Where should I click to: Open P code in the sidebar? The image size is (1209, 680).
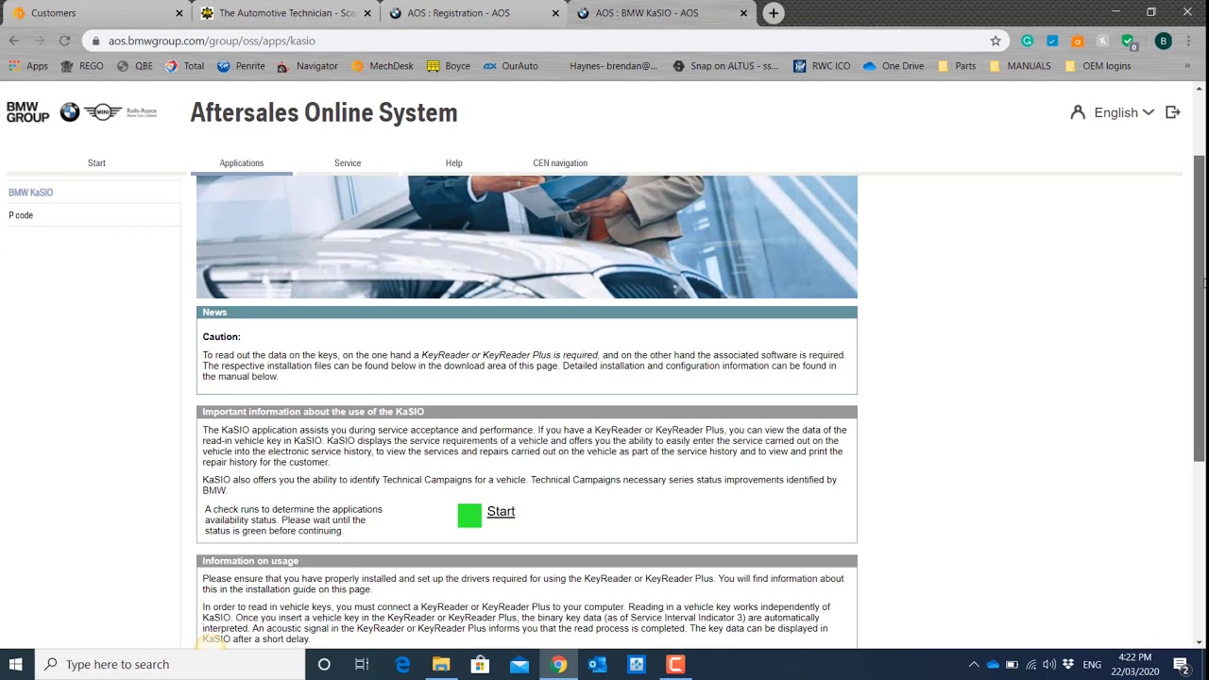point(21,215)
